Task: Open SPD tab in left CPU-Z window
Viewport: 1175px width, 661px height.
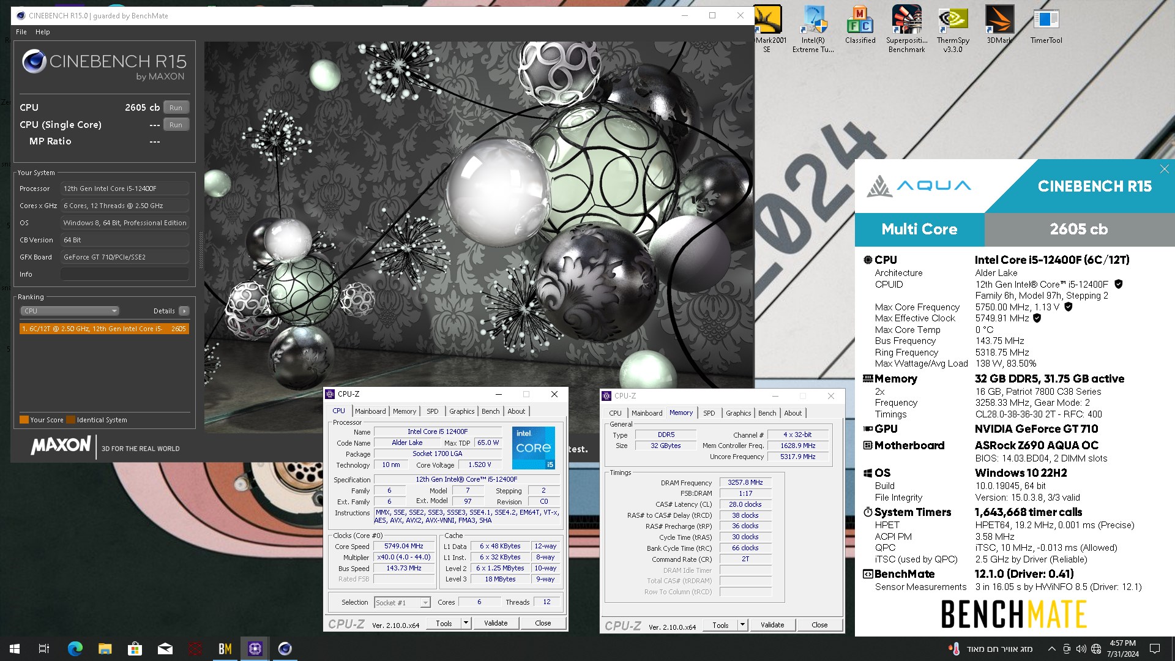Action: tap(433, 411)
